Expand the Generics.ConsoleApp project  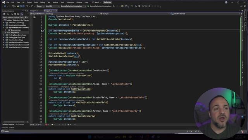[x=3, y=40]
